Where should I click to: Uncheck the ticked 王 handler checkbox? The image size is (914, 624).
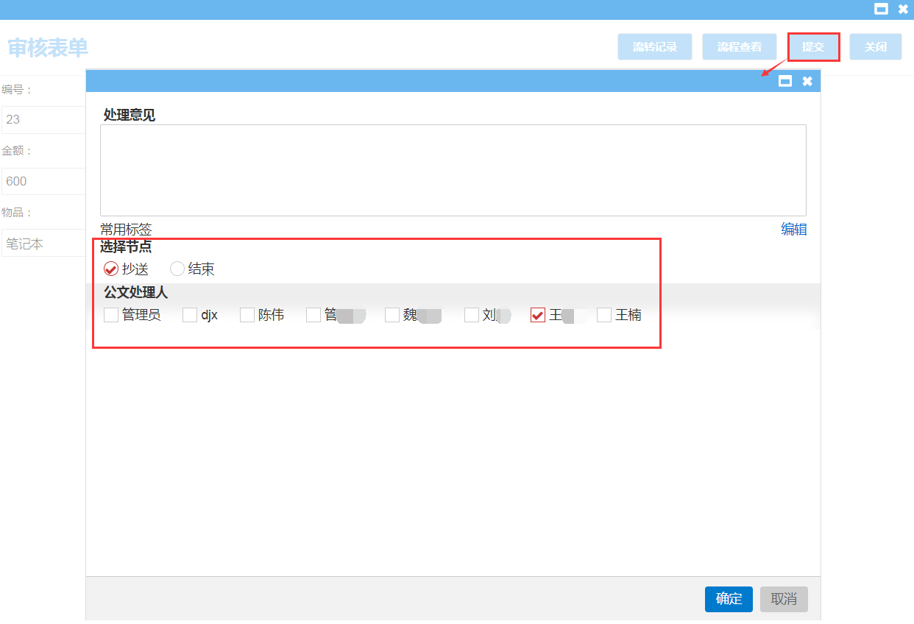538,315
